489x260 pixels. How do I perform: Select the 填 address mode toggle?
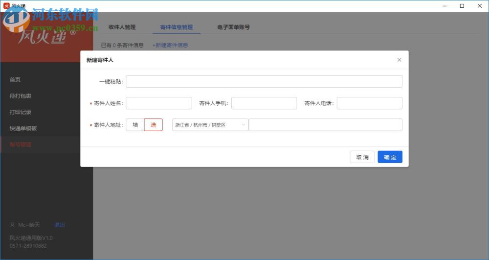(x=135, y=125)
